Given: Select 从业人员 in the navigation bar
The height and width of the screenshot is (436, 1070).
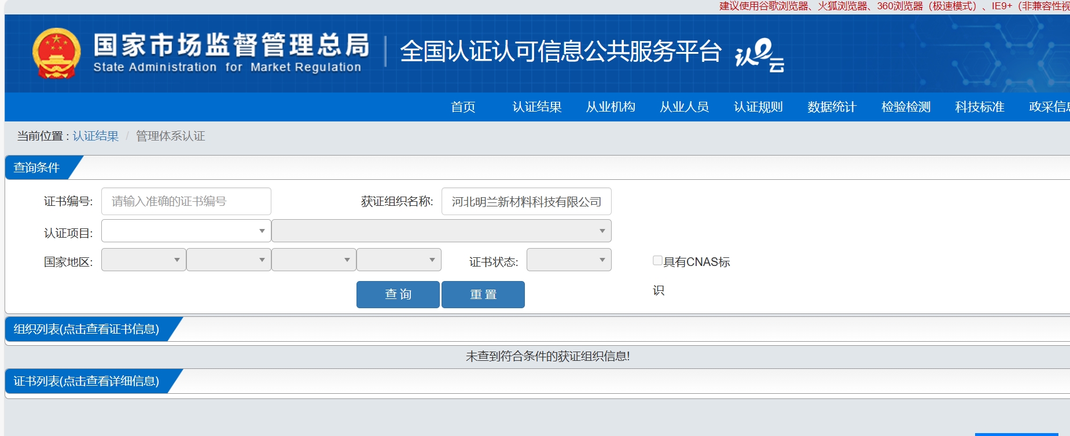Looking at the screenshot, I should tap(685, 107).
